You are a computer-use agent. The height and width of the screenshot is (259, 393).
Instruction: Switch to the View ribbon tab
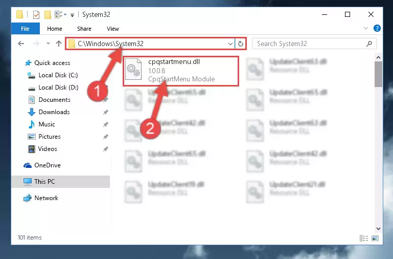(x=113, y=29)
